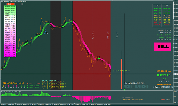Click the red Daily button
Viewport: 178px width, 106px height.
[x=10, y=4]
